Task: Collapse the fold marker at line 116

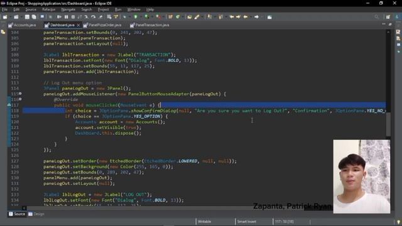Action: tap(20, 99)
